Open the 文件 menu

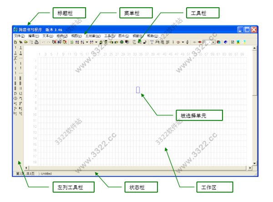[x=19, y=36]
